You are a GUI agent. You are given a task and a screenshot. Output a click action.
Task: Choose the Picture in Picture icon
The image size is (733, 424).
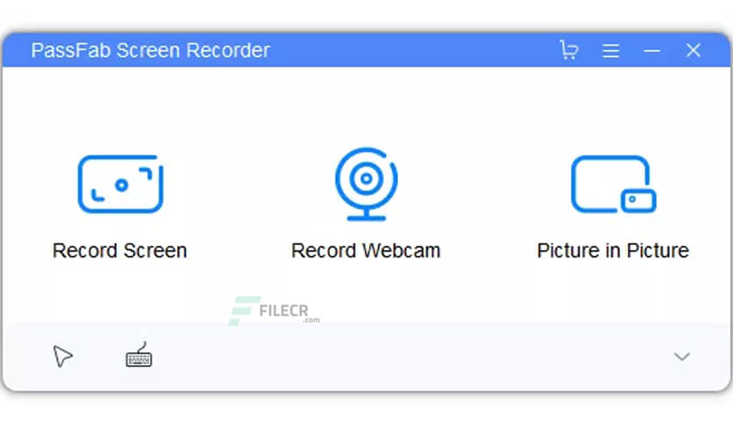coord(614,184)
